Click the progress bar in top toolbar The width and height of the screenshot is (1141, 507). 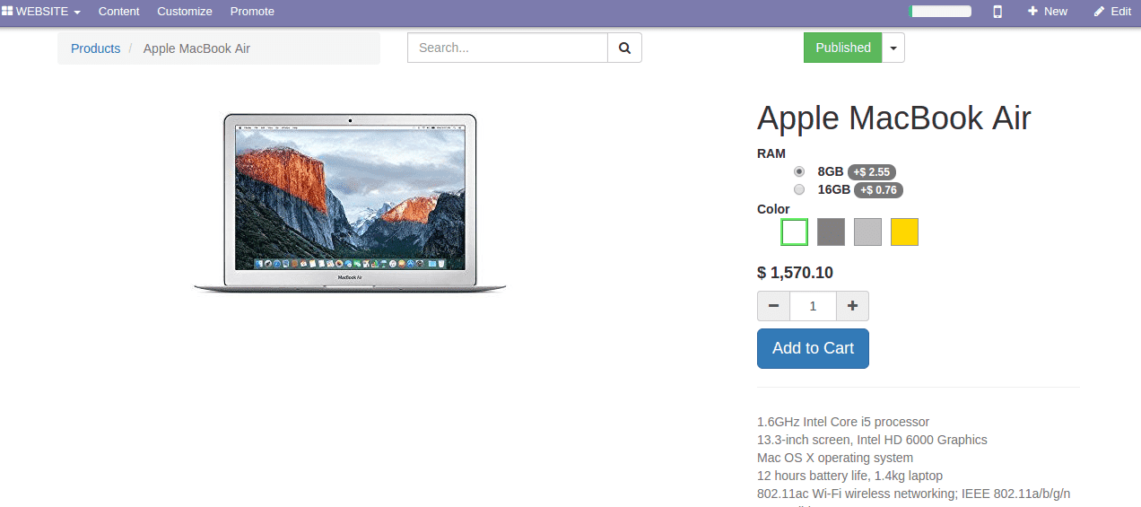[940, 12]
